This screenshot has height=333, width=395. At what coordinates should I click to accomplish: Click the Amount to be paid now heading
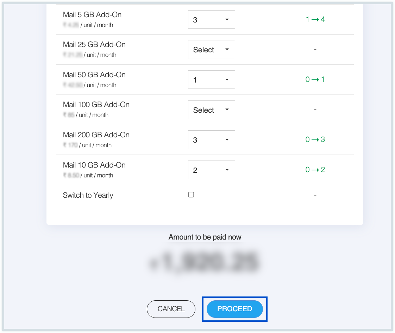pos(205,237)
